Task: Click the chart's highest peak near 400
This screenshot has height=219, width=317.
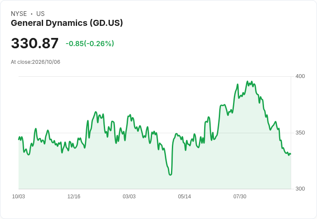Action: [248, 81]
